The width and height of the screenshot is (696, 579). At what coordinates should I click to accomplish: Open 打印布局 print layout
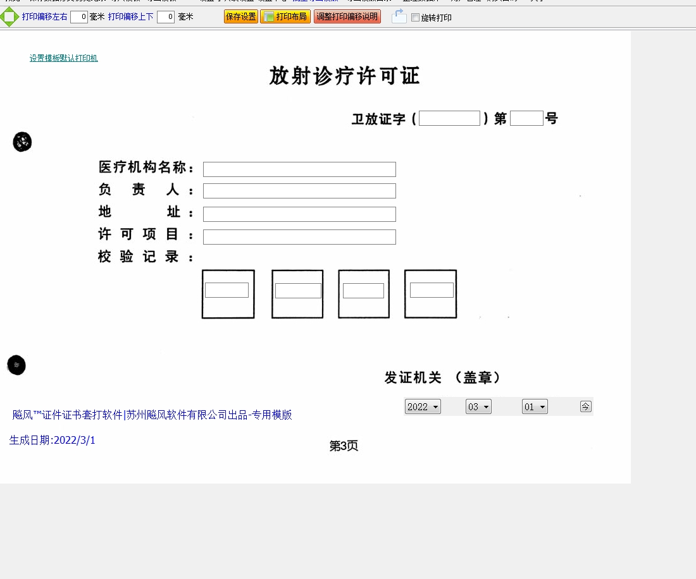click(x=285, y=17)
